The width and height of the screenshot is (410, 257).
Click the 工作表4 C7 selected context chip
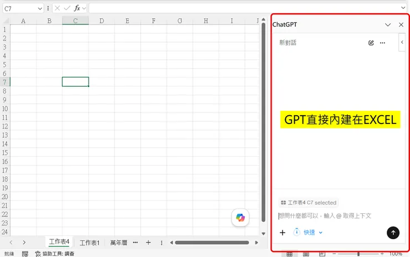point(309,203)
